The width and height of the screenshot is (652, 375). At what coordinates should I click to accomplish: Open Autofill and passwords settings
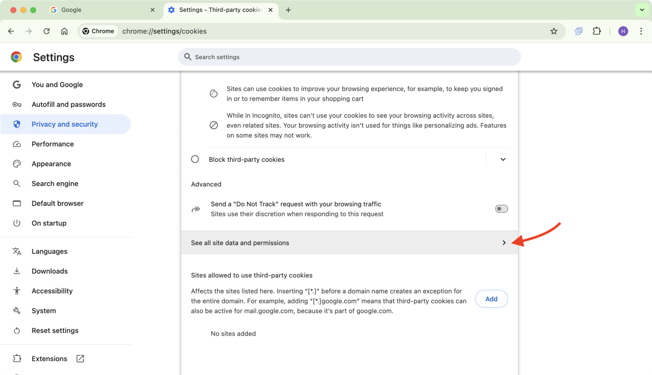(68, 104)
